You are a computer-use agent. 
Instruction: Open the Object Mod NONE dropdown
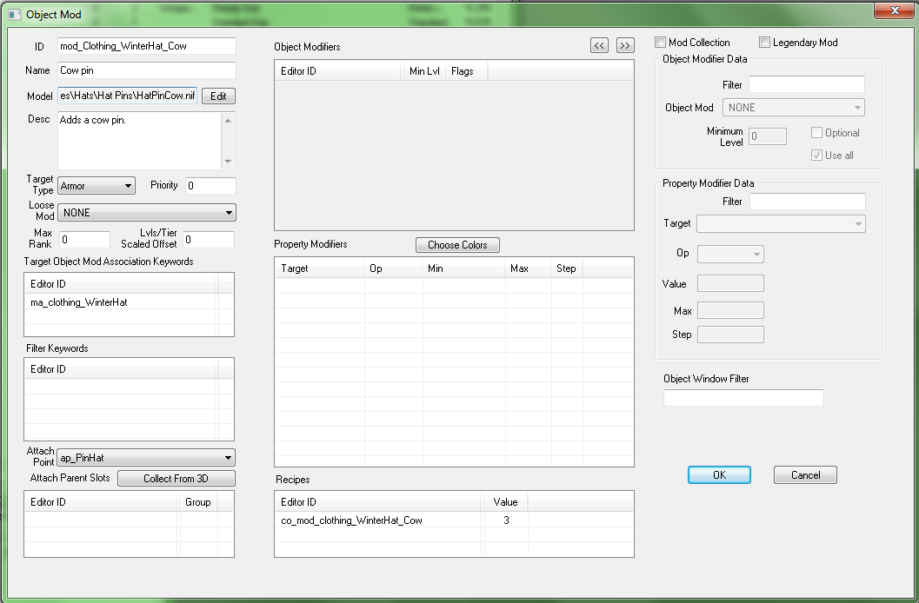tap(794, 107)
